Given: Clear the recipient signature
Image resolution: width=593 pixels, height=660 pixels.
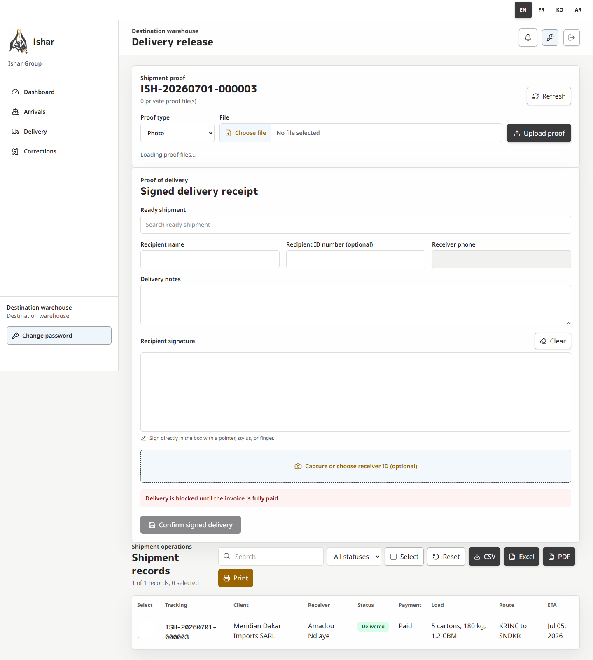Looking at the screenshot, I should click(x=553, y=341).
